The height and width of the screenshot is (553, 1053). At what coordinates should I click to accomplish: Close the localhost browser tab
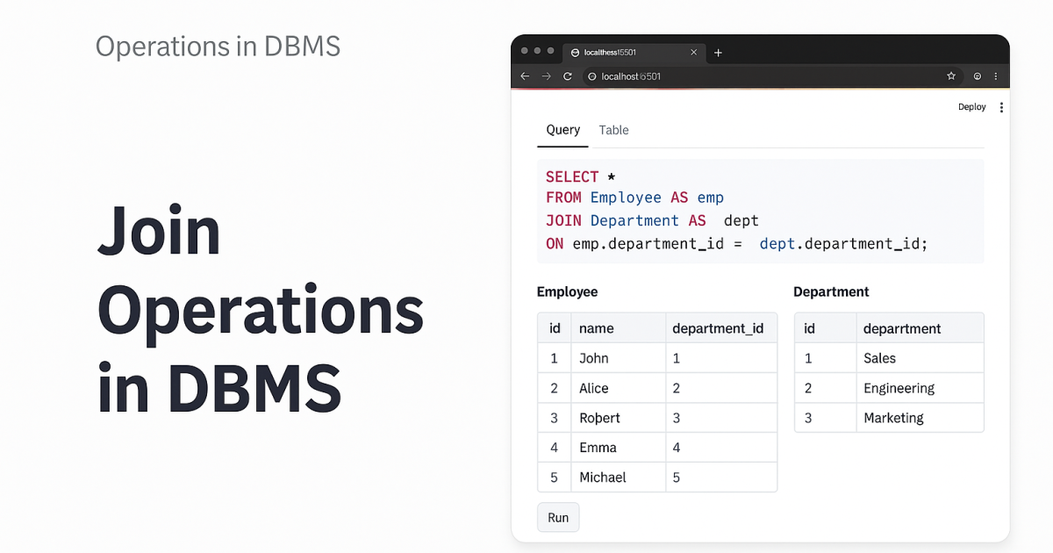coord(693,53)
